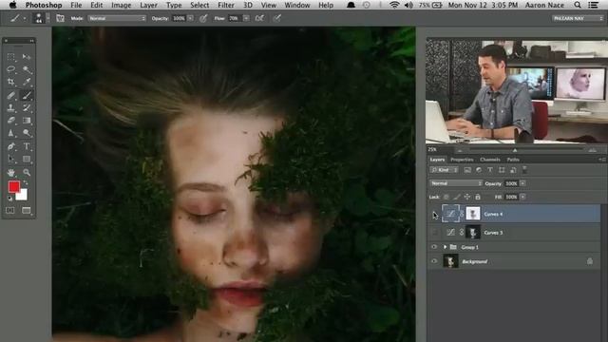Expand the Group 1 folder
Viewport: 608px width, 342px height.
[446, 247]
